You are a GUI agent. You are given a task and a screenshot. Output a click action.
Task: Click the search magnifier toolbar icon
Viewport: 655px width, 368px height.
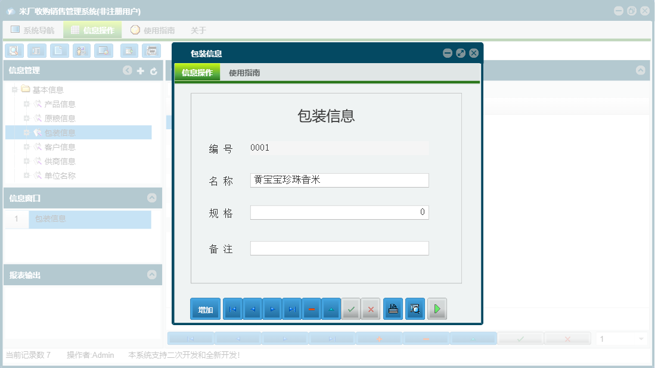pos(14,51)
